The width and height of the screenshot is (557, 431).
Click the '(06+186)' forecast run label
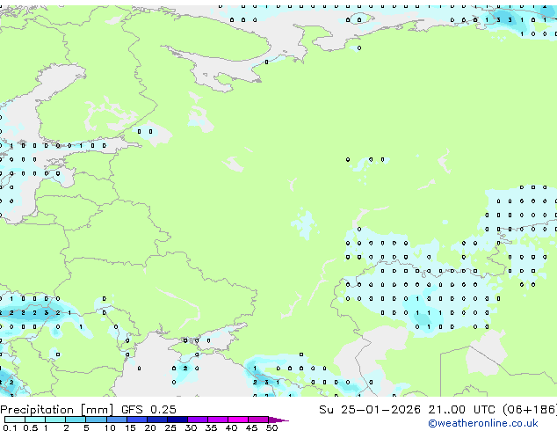click(529, 410)
